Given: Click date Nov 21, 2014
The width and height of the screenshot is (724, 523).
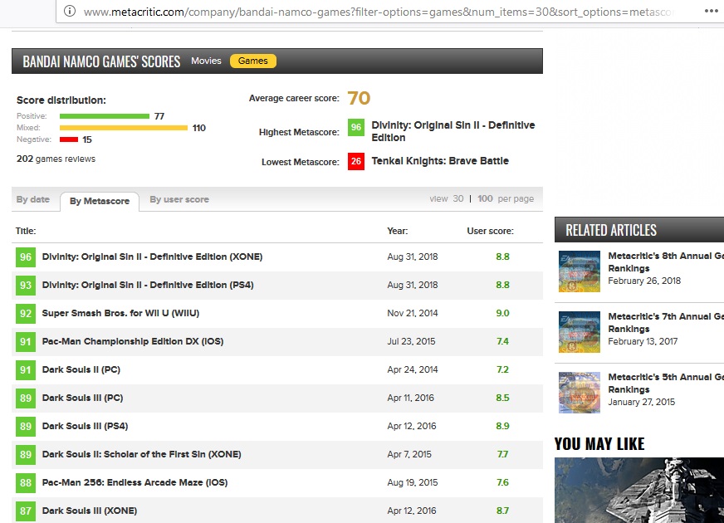Looking at the screenshot, I should pos(413,313).
